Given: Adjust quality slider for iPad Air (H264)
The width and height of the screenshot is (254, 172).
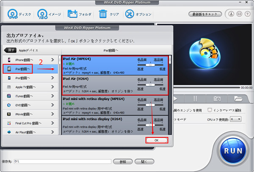Looking at the screenshot, I should tap(150, 85).
